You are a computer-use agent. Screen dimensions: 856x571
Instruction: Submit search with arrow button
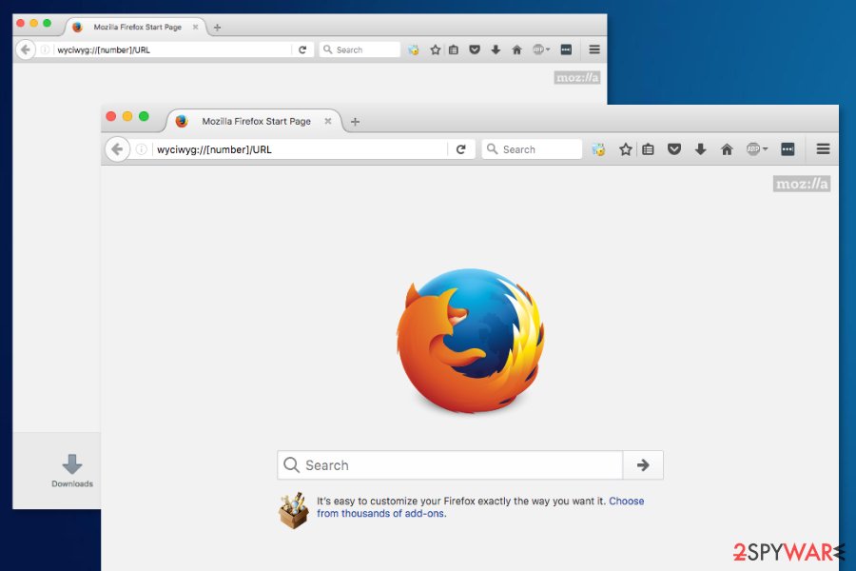(643, 465)
